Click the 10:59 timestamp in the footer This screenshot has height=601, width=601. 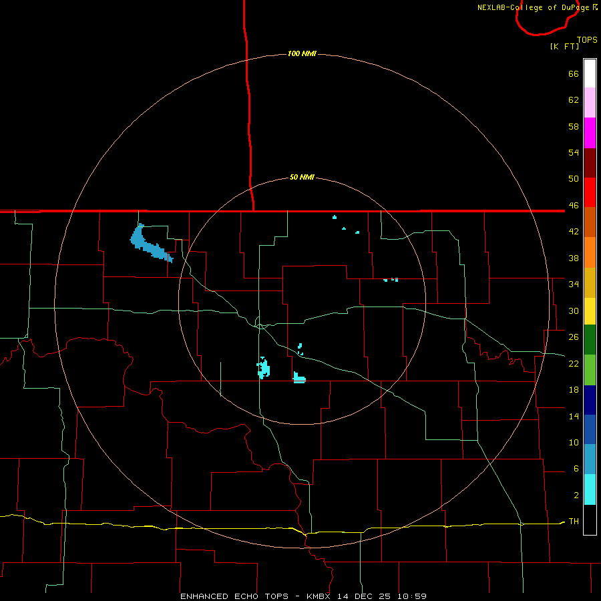pyautogui.click(x=412, y=596)
